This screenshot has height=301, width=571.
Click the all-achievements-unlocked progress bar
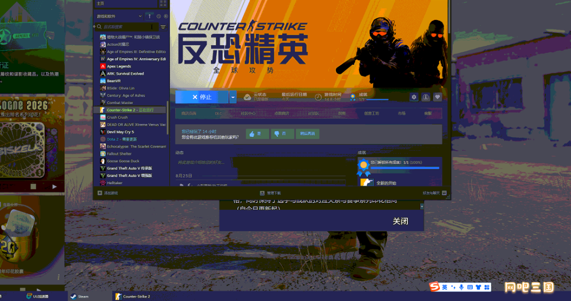pyautogui.click(x=405, y=168)
